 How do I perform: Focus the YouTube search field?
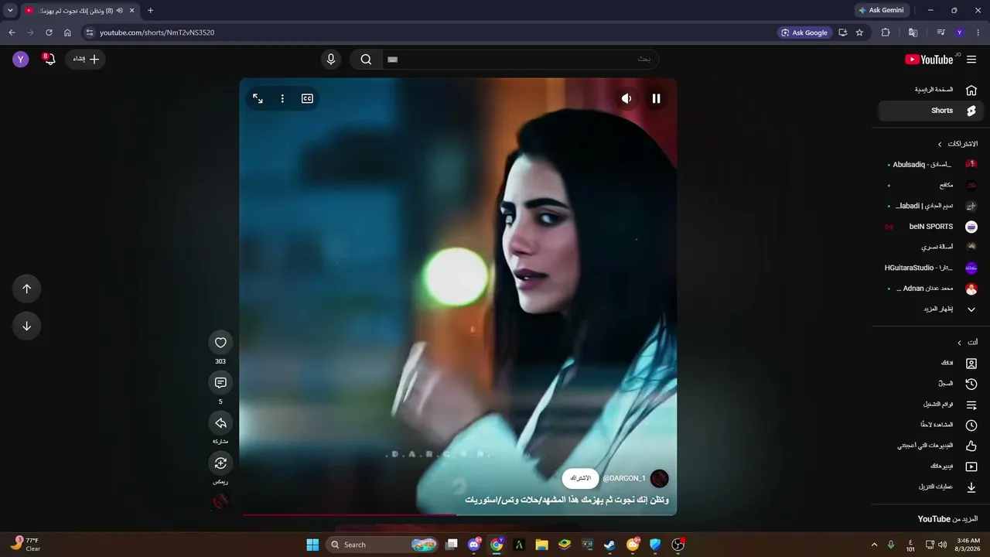pos(521,60)
